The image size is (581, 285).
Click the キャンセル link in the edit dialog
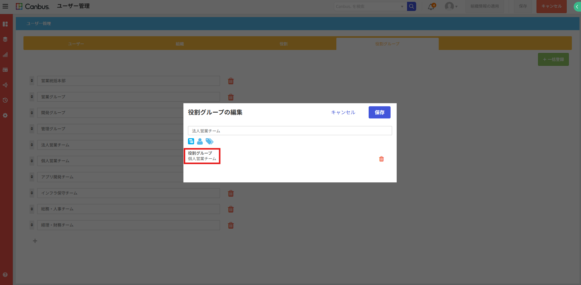pos(343,112)
